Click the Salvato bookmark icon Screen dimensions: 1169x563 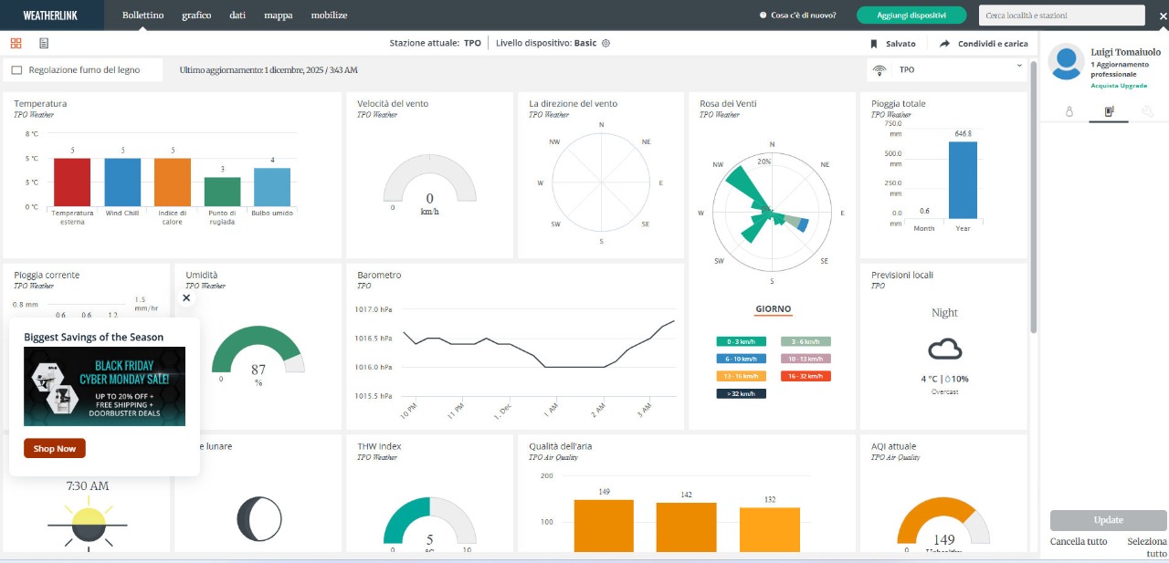tap(874, 44)
